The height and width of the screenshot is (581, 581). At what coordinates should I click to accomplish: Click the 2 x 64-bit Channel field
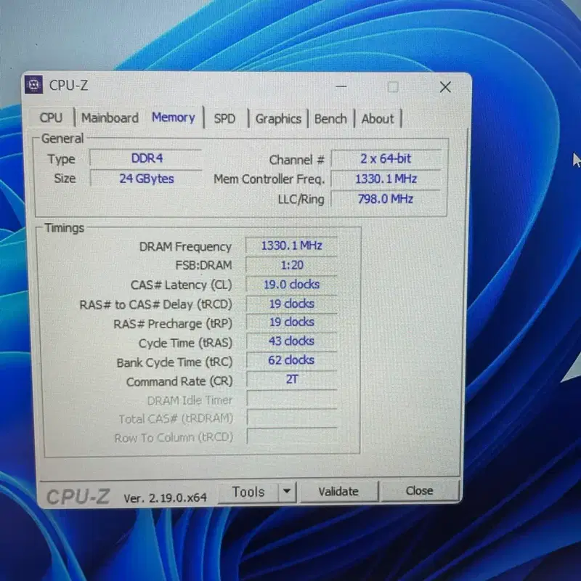(x=386, y=158)
